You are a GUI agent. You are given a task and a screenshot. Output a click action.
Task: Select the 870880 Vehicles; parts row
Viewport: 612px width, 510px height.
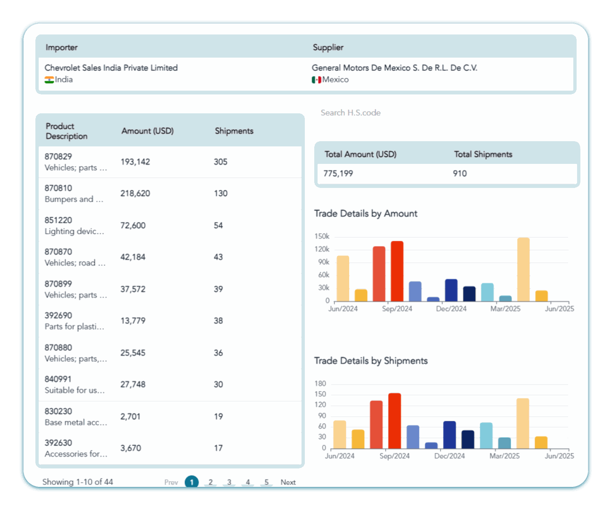point(170,353)
